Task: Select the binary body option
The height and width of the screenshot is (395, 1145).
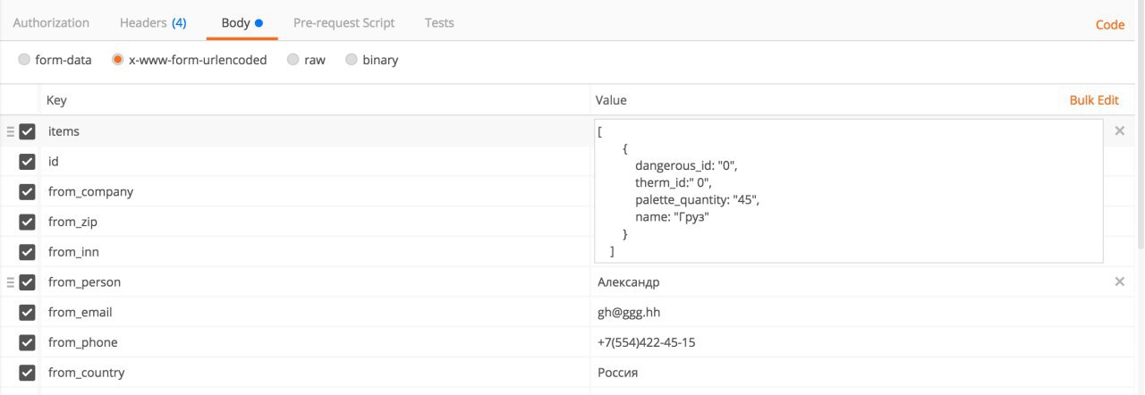Action: [x=372, y=60]
